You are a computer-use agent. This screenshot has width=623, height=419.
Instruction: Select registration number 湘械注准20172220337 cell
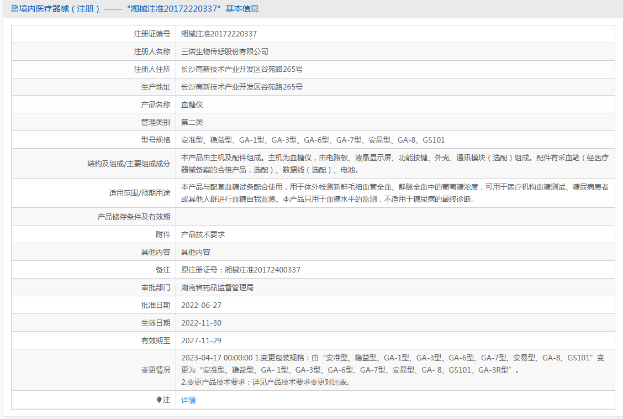(x=219, y=34)
